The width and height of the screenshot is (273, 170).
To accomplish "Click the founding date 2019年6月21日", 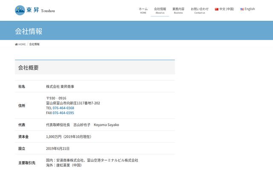I will point(58,148).
